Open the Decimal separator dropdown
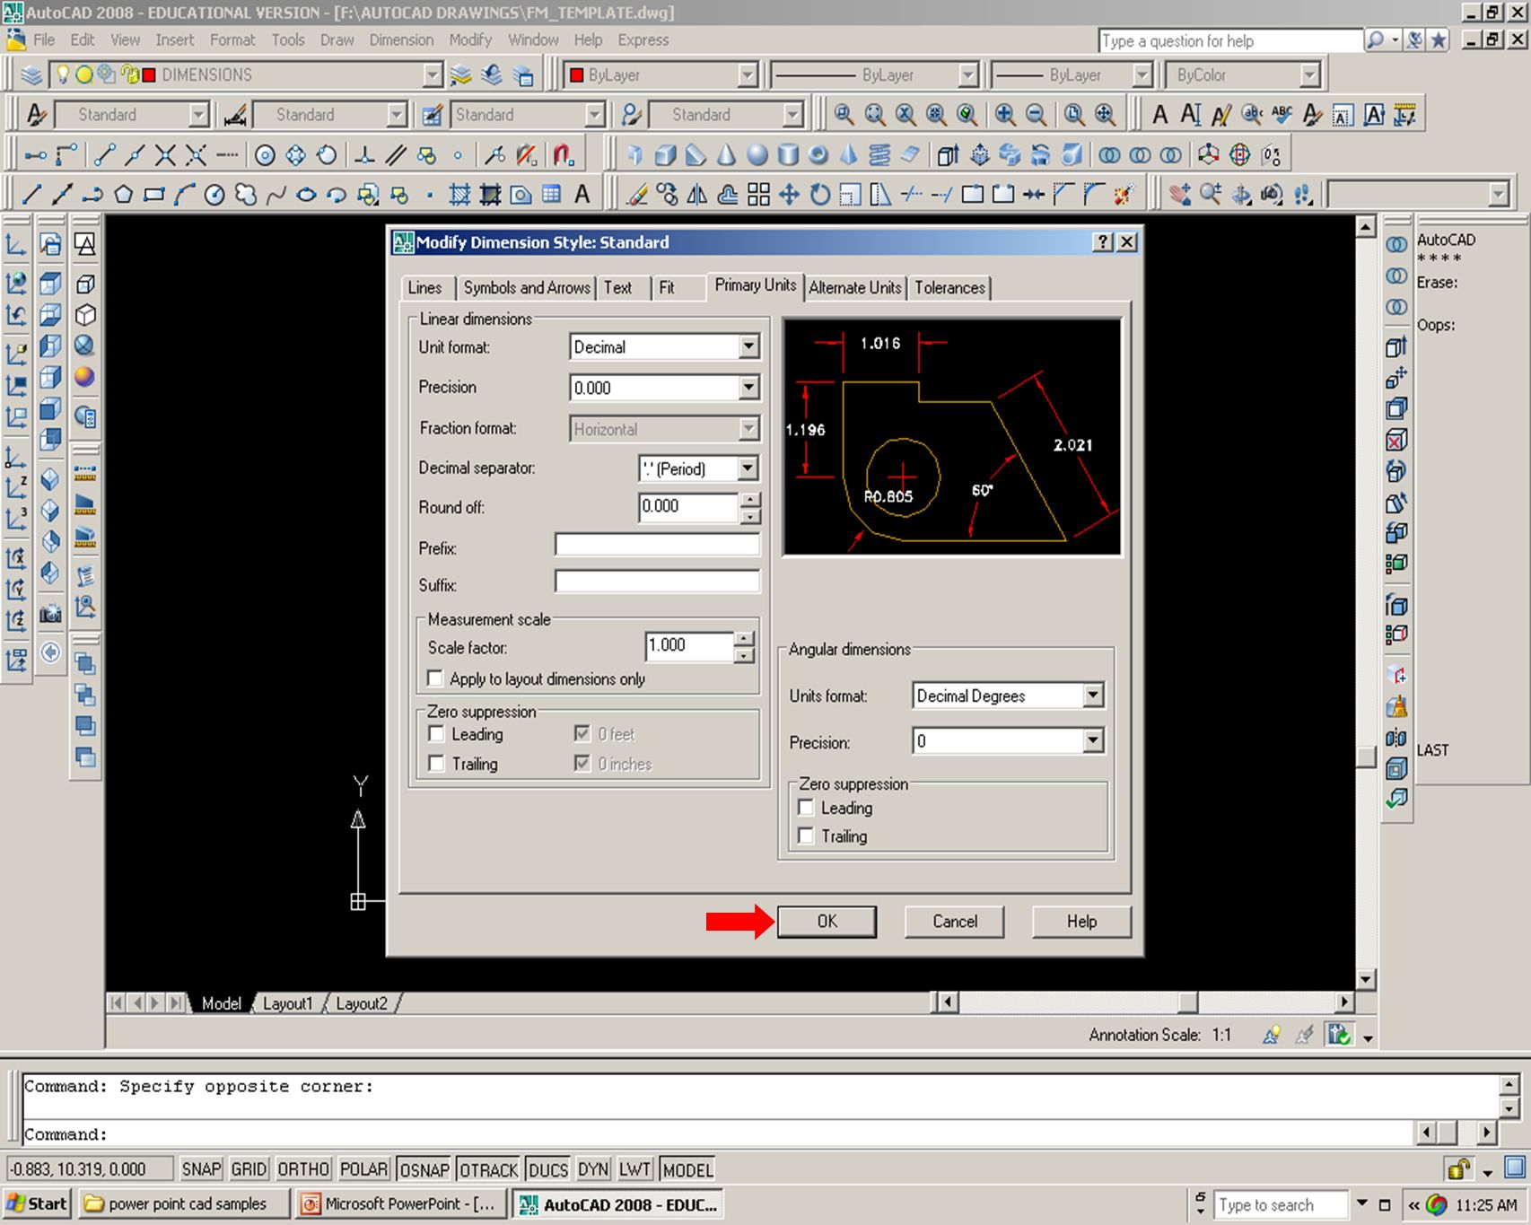 tap(748, 468)
